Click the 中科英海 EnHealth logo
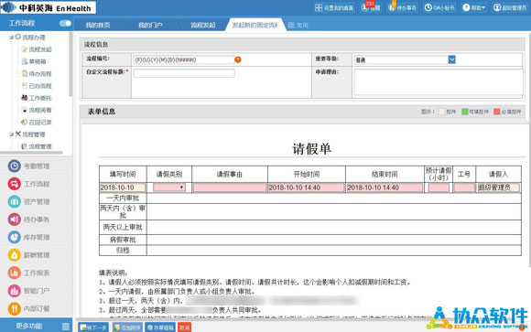 pos(49,7)
